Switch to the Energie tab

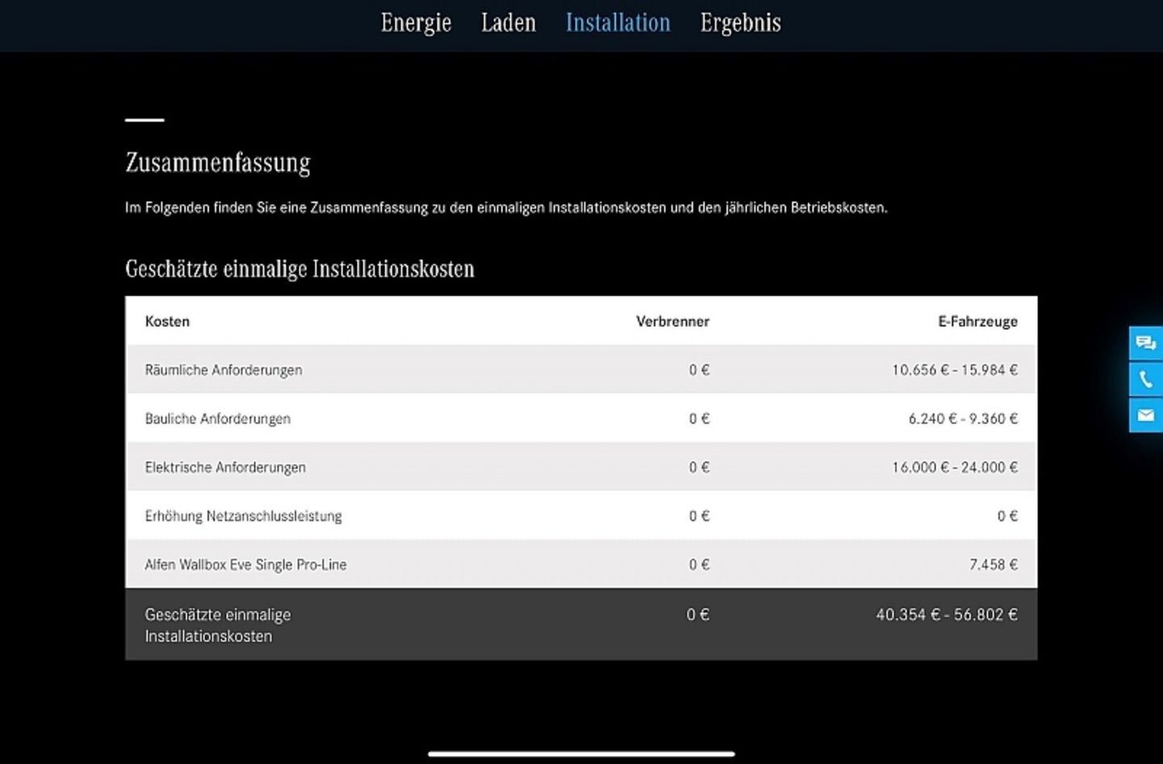(416, 23)
